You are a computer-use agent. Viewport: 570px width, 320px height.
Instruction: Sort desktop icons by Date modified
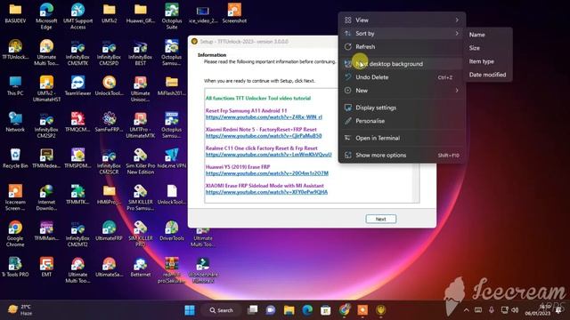[x=488, y=75]
